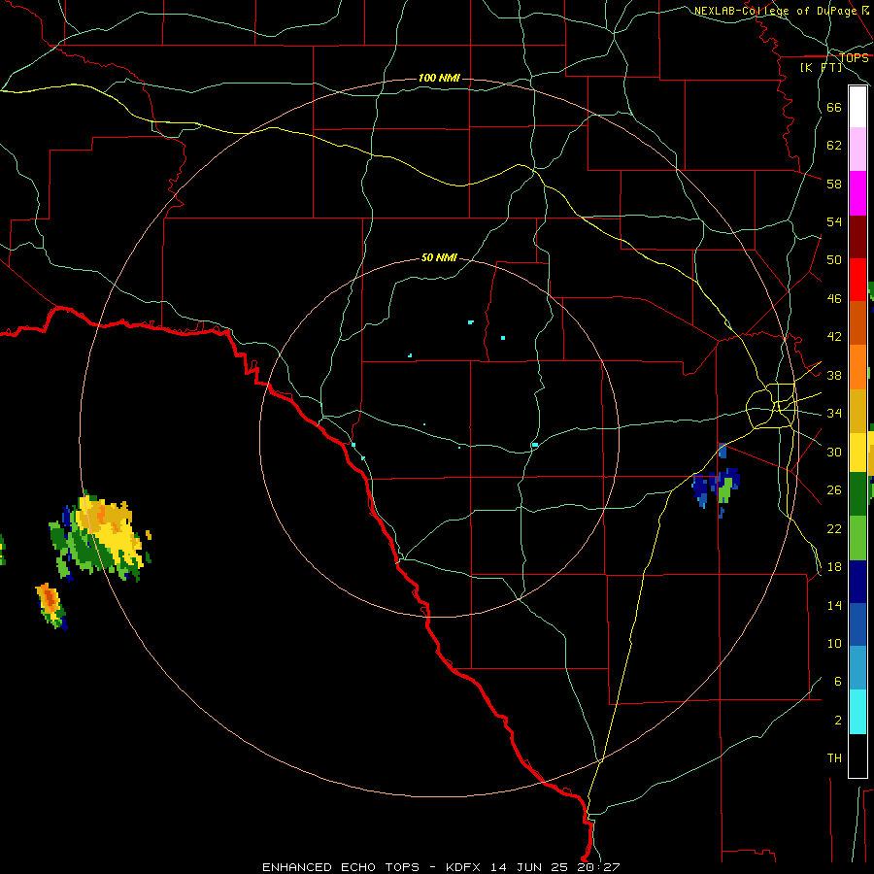This screenshot has width=874, height=874.
Task: Pick the white swatch on the color bar
Action: (857, 107)
